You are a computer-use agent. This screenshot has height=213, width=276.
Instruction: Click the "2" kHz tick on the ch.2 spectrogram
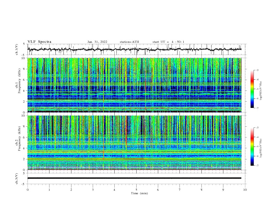24,159
